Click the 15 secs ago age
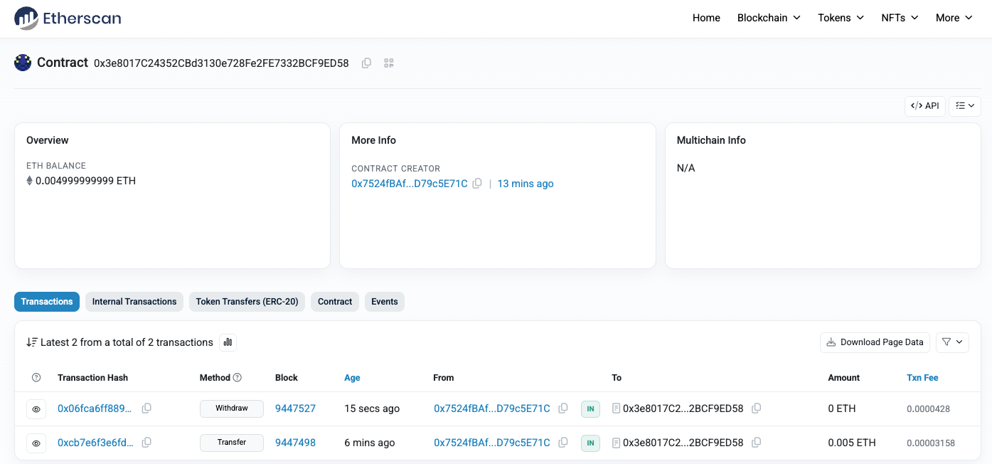This screenshot has width=992, height=464. pos(372,408)
